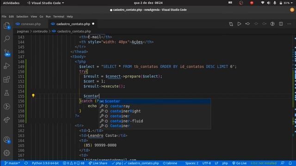Open the Search view in activity bar

click(7, 39)
